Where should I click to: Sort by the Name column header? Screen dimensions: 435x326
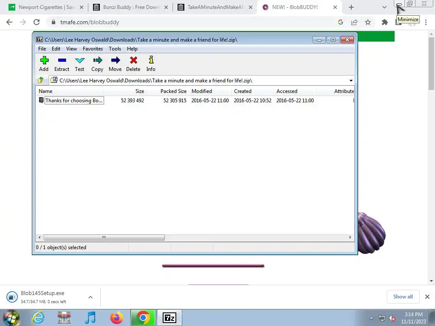click(x=70, y=91)
